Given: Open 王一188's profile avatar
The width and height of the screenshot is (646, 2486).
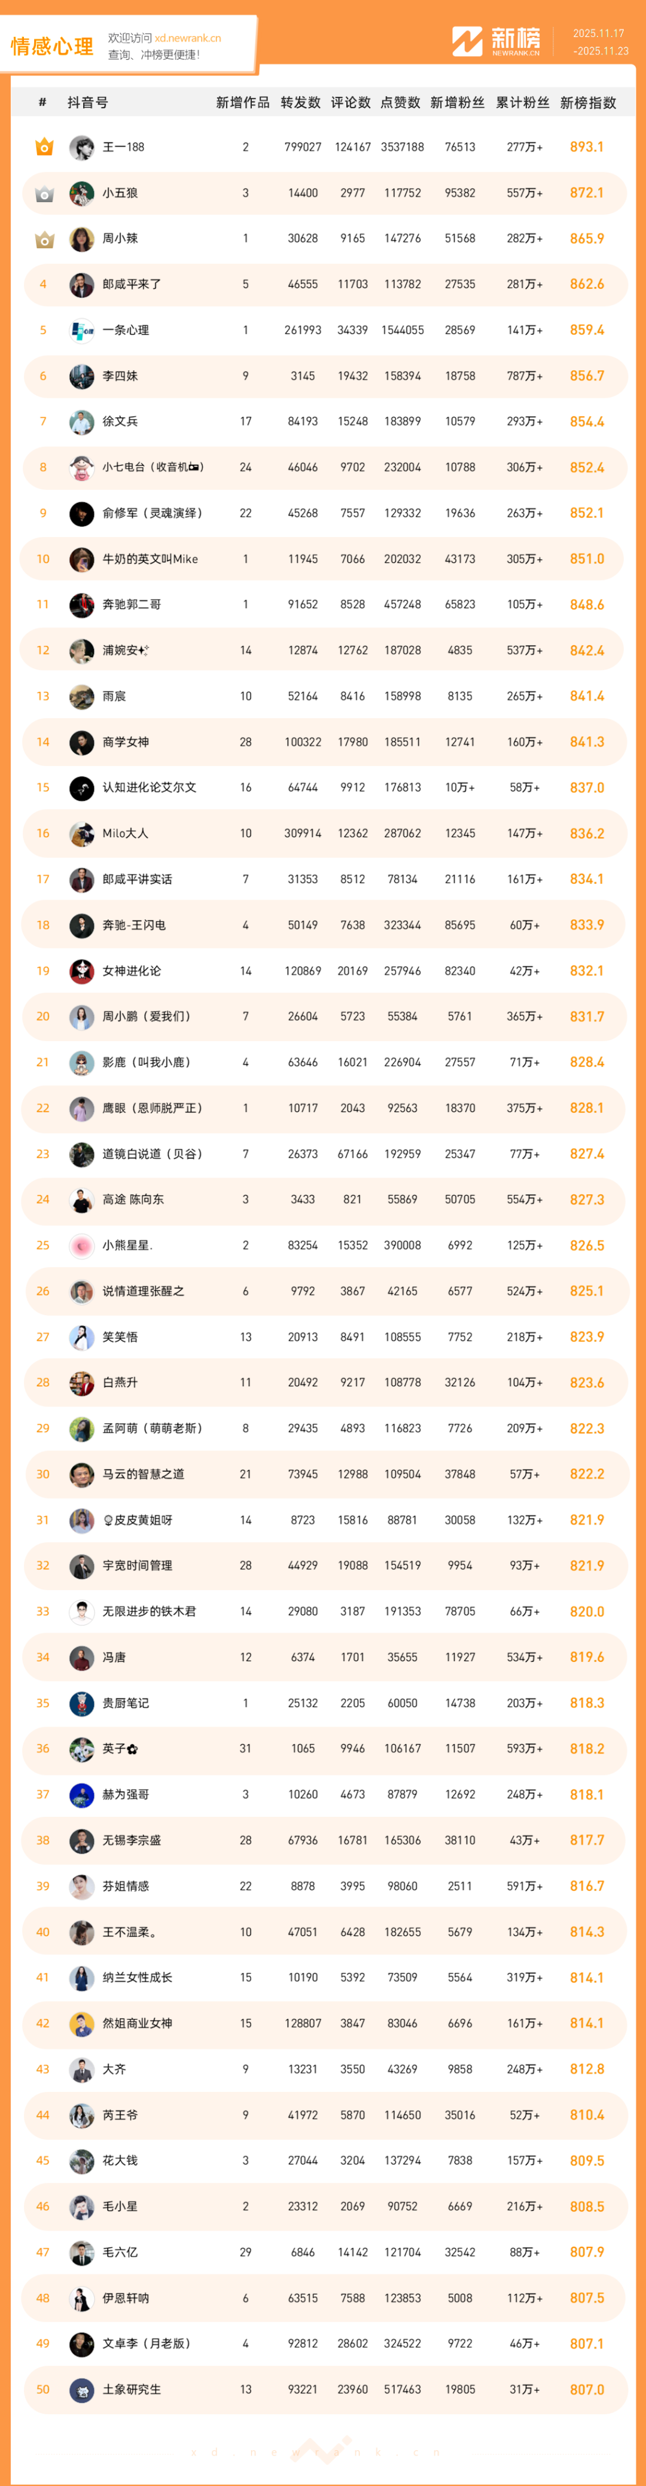Looking at the screenshot, I should pos(82,148).
